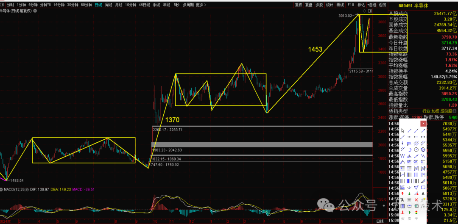458x224 pixels.
Task: Pick the '123' price measurement tool
Action: point(410,143)
